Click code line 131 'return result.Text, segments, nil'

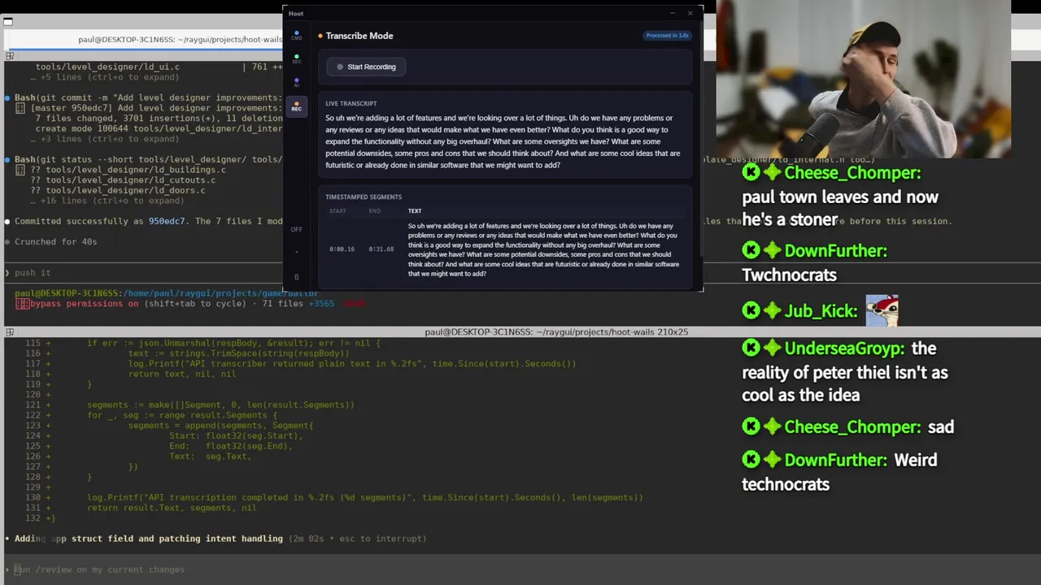[172, 508]
